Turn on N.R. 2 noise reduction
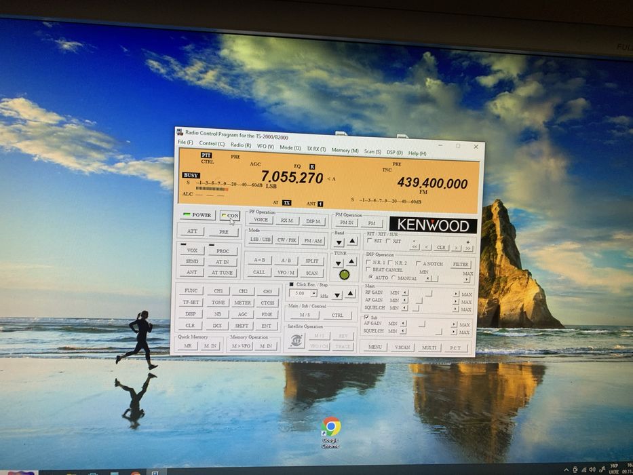The image size is (633, 475). pos(390,263)
